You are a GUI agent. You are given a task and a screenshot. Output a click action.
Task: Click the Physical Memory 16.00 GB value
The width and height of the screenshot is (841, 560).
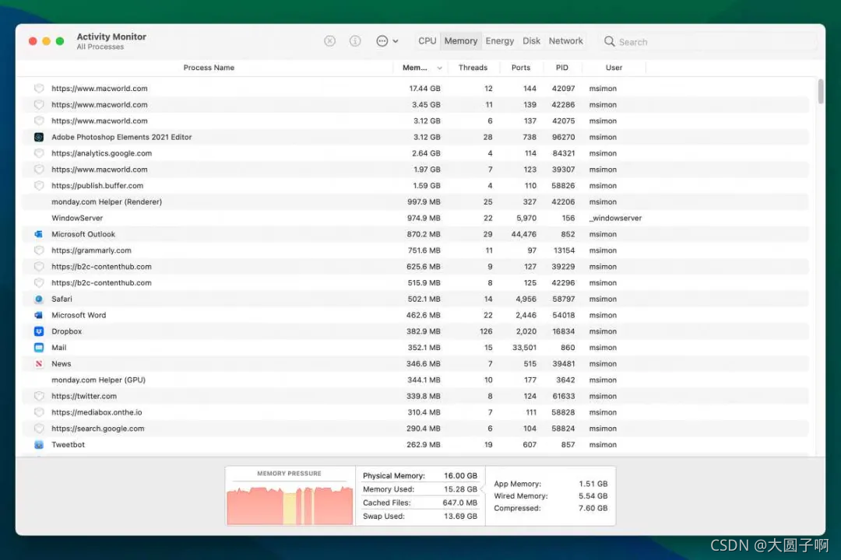460,475
